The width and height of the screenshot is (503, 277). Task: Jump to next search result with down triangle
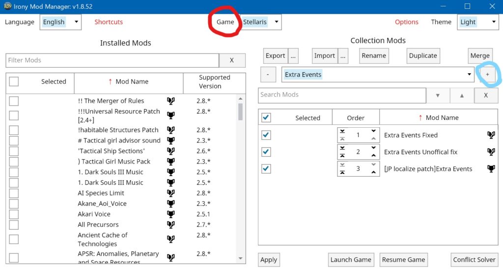point(438,95)
